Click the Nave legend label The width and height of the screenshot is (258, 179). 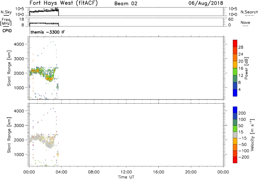pyautogui.click(x=245, y=23)
